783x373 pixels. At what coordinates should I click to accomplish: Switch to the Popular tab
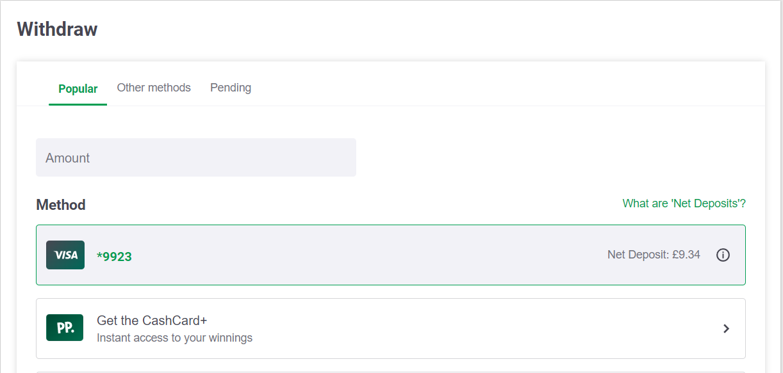coord(78,89)
